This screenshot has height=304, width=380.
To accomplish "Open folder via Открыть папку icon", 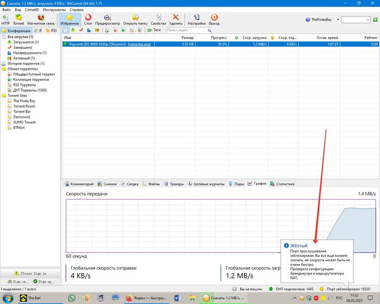I will [135, 20].
